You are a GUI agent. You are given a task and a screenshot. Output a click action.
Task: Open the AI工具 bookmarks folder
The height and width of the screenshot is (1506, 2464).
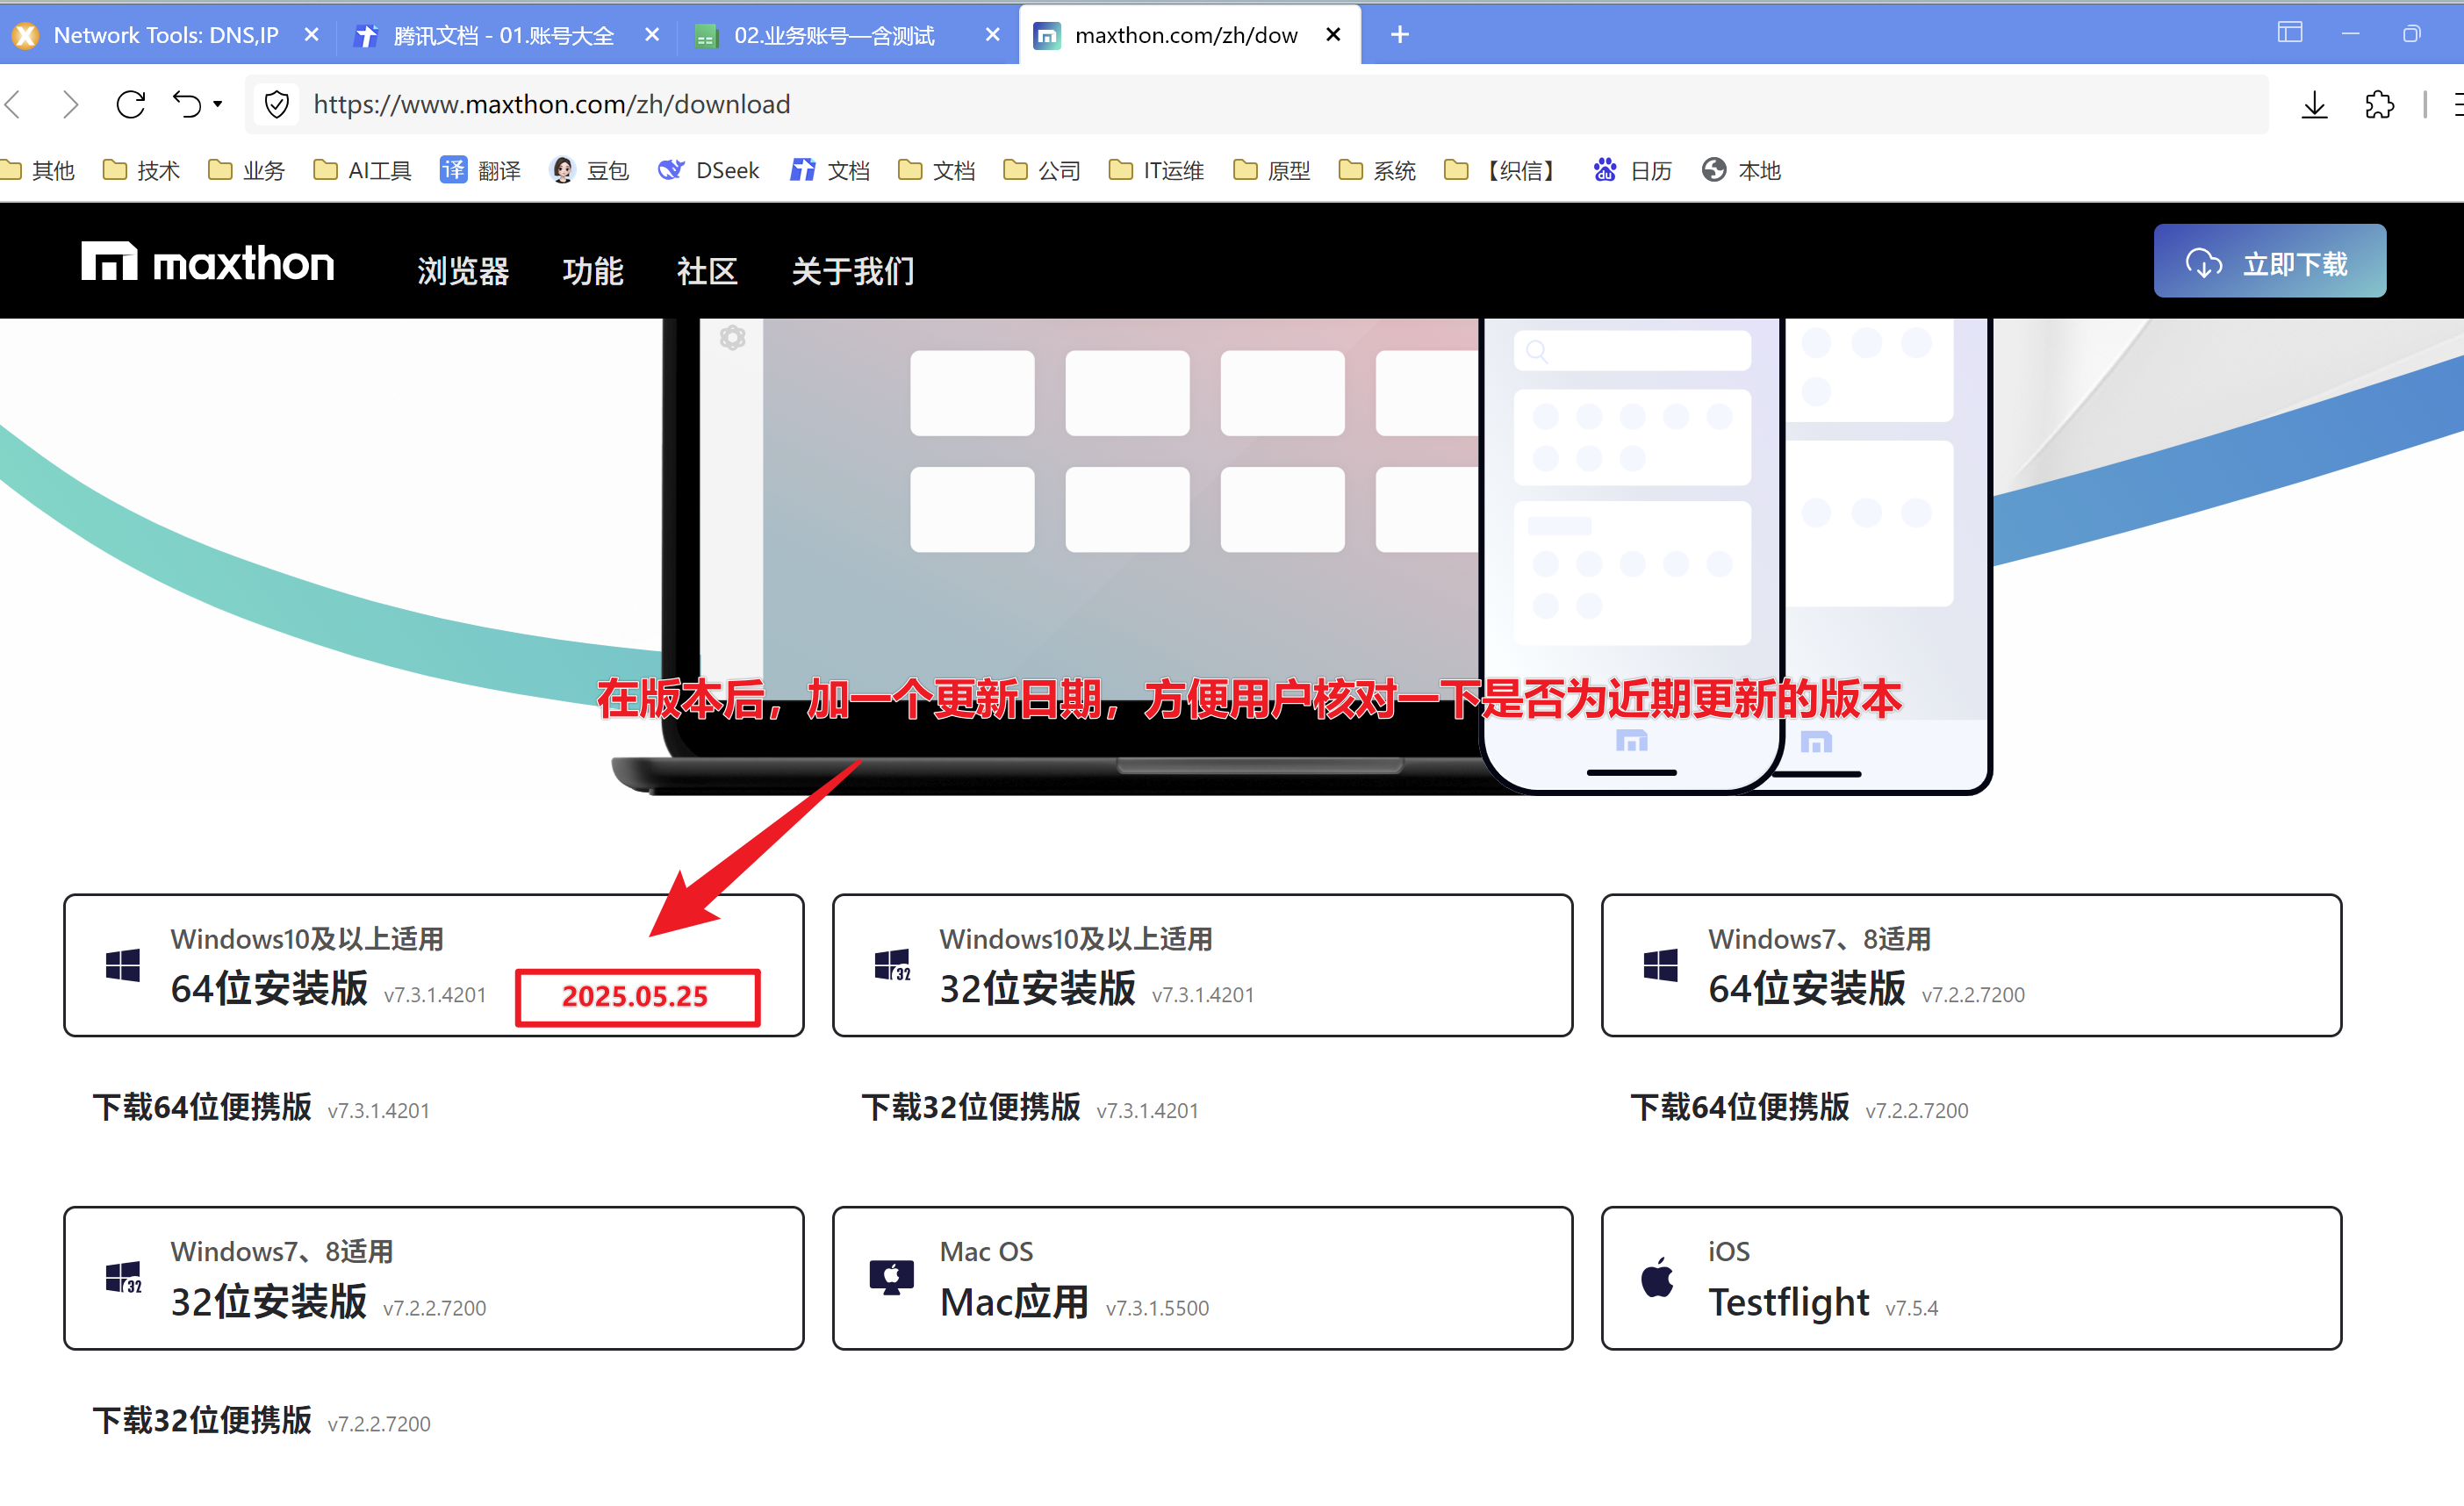tap(362, 170)
